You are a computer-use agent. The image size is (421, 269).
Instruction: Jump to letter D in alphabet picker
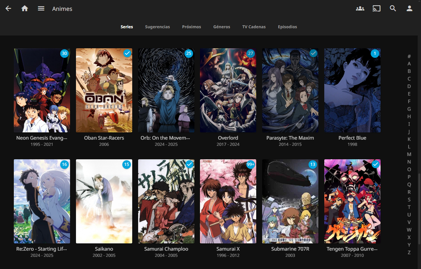[x=409, y=86]
